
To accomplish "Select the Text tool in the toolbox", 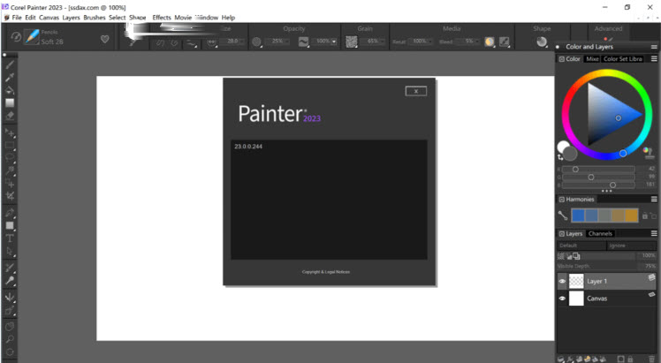I will (11, 238).
